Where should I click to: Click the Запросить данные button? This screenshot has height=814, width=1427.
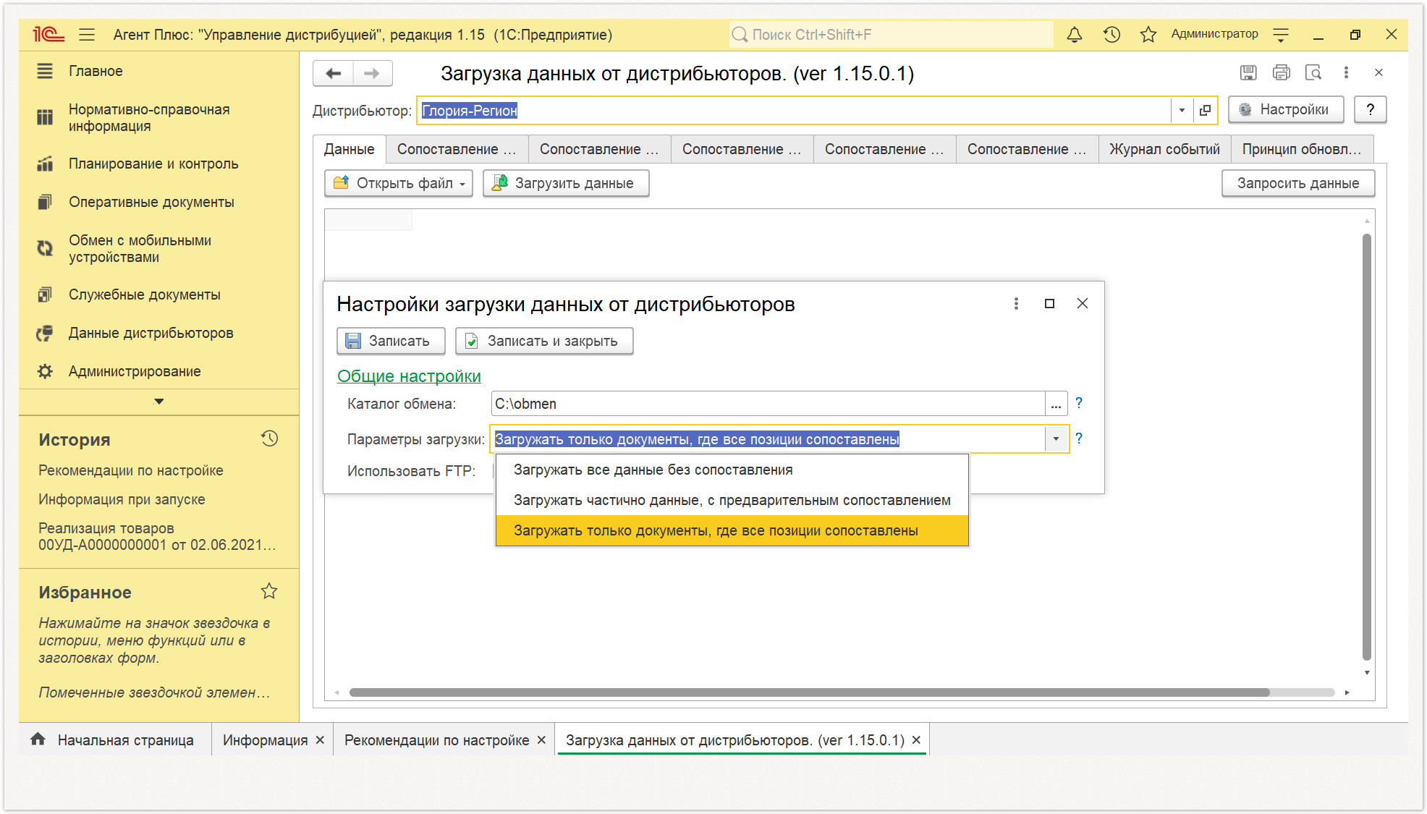pyautogui.click(x=1297, y=184)
